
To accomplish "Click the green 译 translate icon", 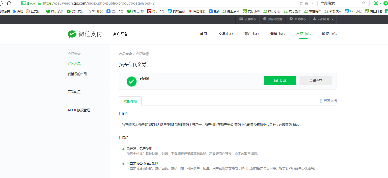I will point(385,3).
